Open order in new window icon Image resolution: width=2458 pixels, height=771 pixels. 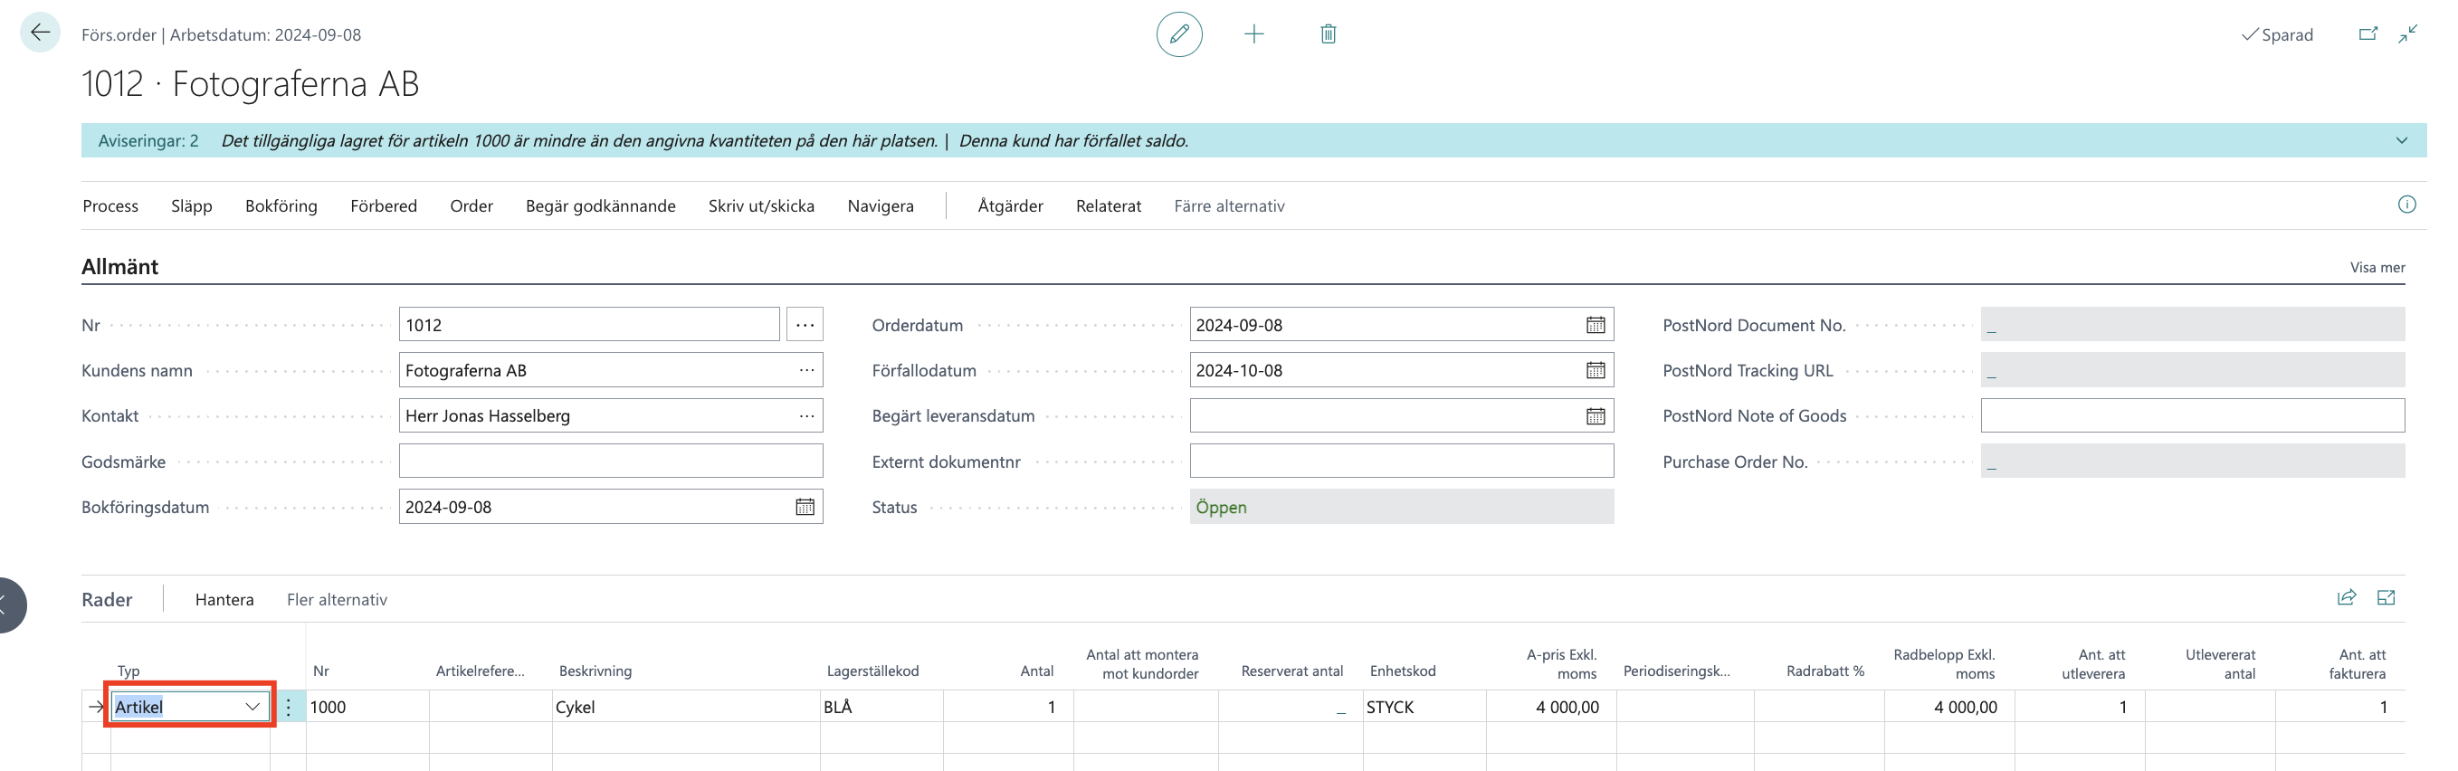(2367, 34)
